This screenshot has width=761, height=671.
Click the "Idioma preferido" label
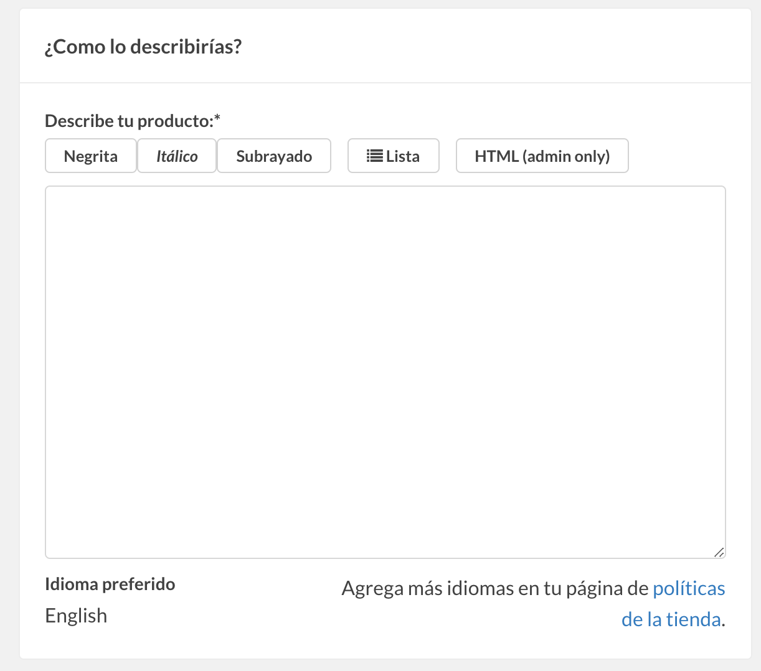(110, 584)
